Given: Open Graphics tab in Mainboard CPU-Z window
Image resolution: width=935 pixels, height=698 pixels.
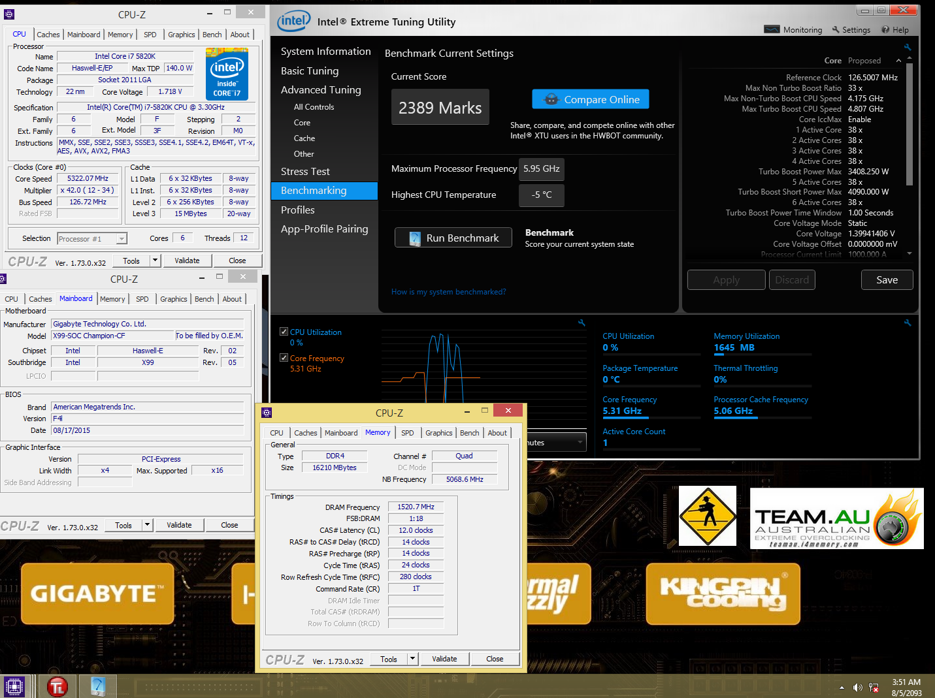Looking at the screenshot, I should point(174,299).
